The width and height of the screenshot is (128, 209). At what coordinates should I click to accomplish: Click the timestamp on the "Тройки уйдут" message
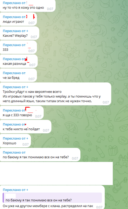(x=106, y=102)
